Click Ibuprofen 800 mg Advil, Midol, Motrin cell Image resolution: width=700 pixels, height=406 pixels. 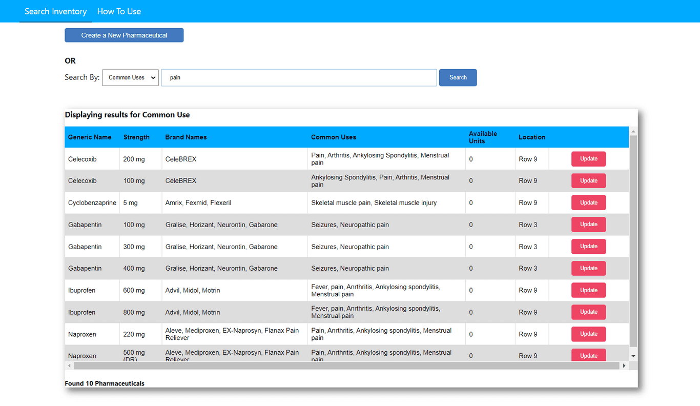235,312
